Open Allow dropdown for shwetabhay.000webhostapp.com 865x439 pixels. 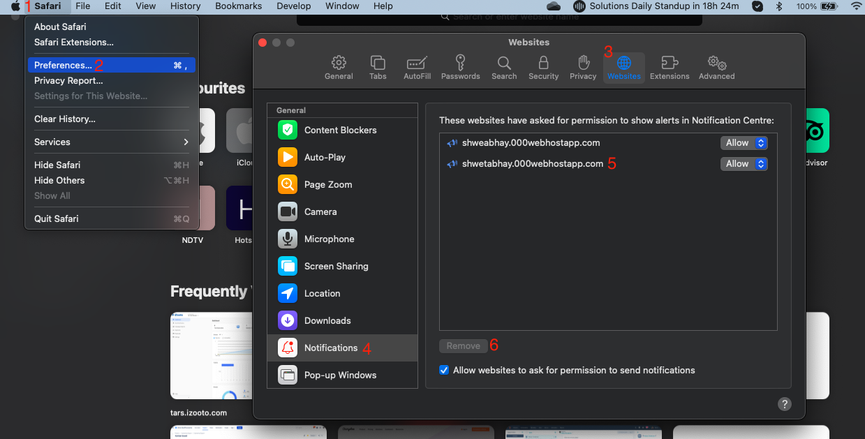point(744,164)
